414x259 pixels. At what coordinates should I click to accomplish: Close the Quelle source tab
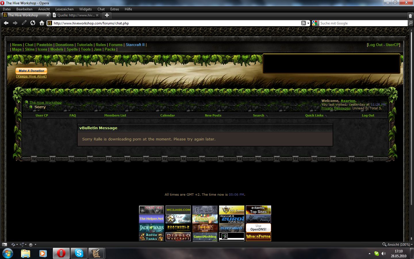point(97,15)
